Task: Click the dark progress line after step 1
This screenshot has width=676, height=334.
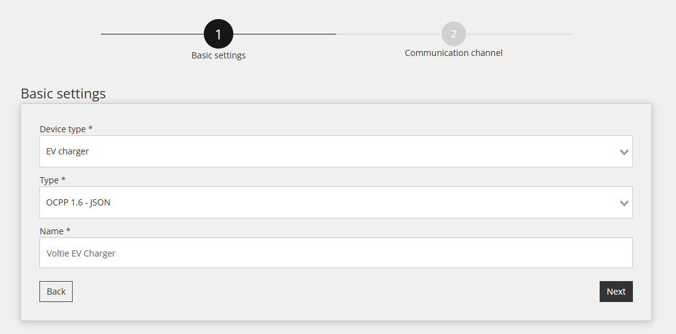Action: [284, 34]
